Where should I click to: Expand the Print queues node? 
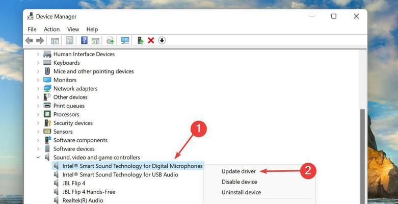(x=38, y=106)
